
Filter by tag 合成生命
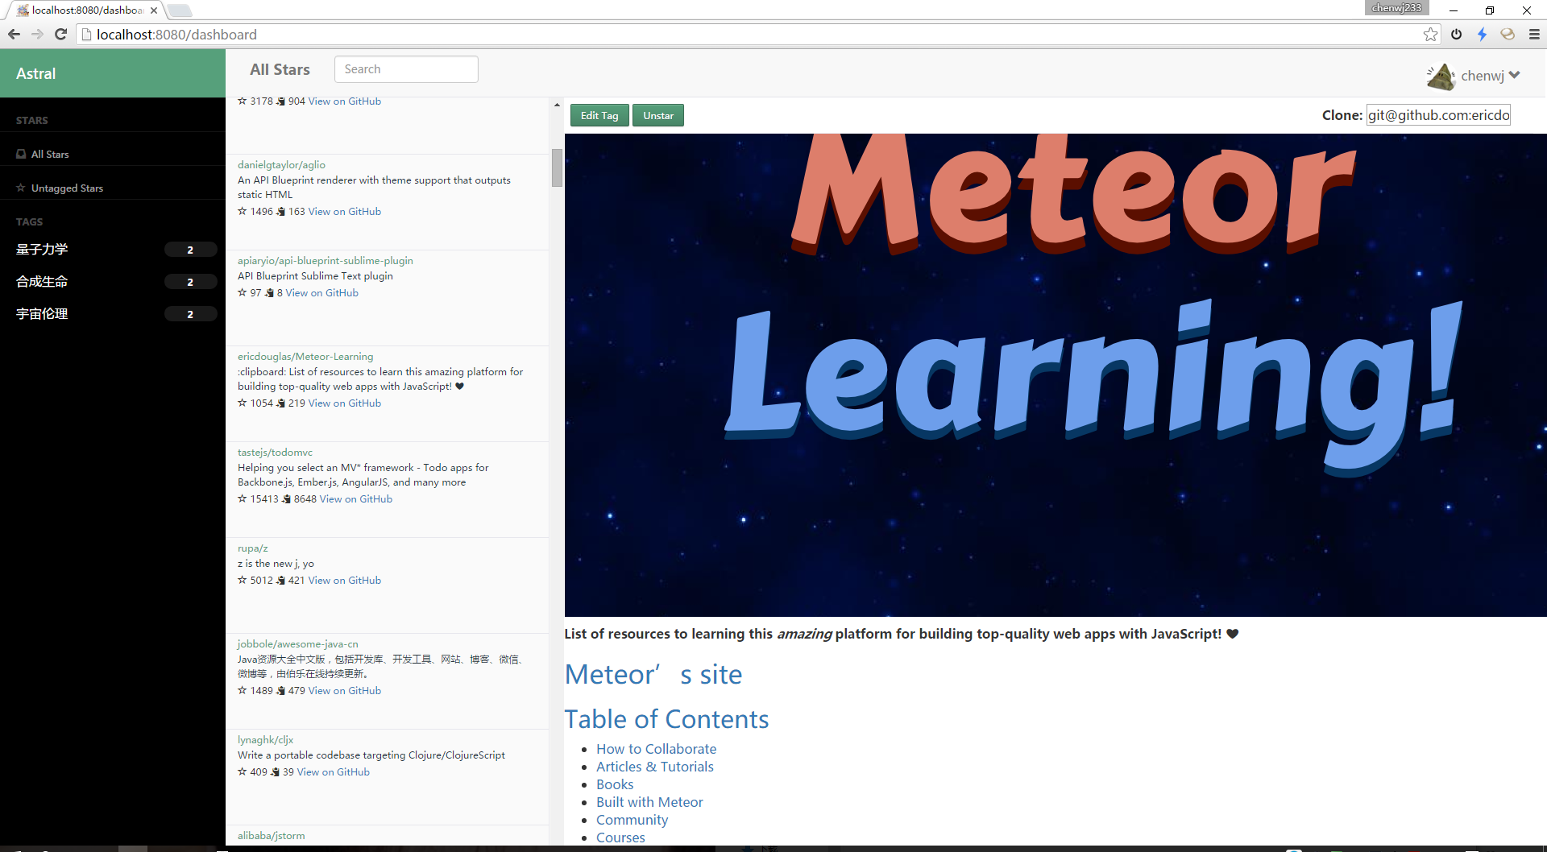click(42, 281)
